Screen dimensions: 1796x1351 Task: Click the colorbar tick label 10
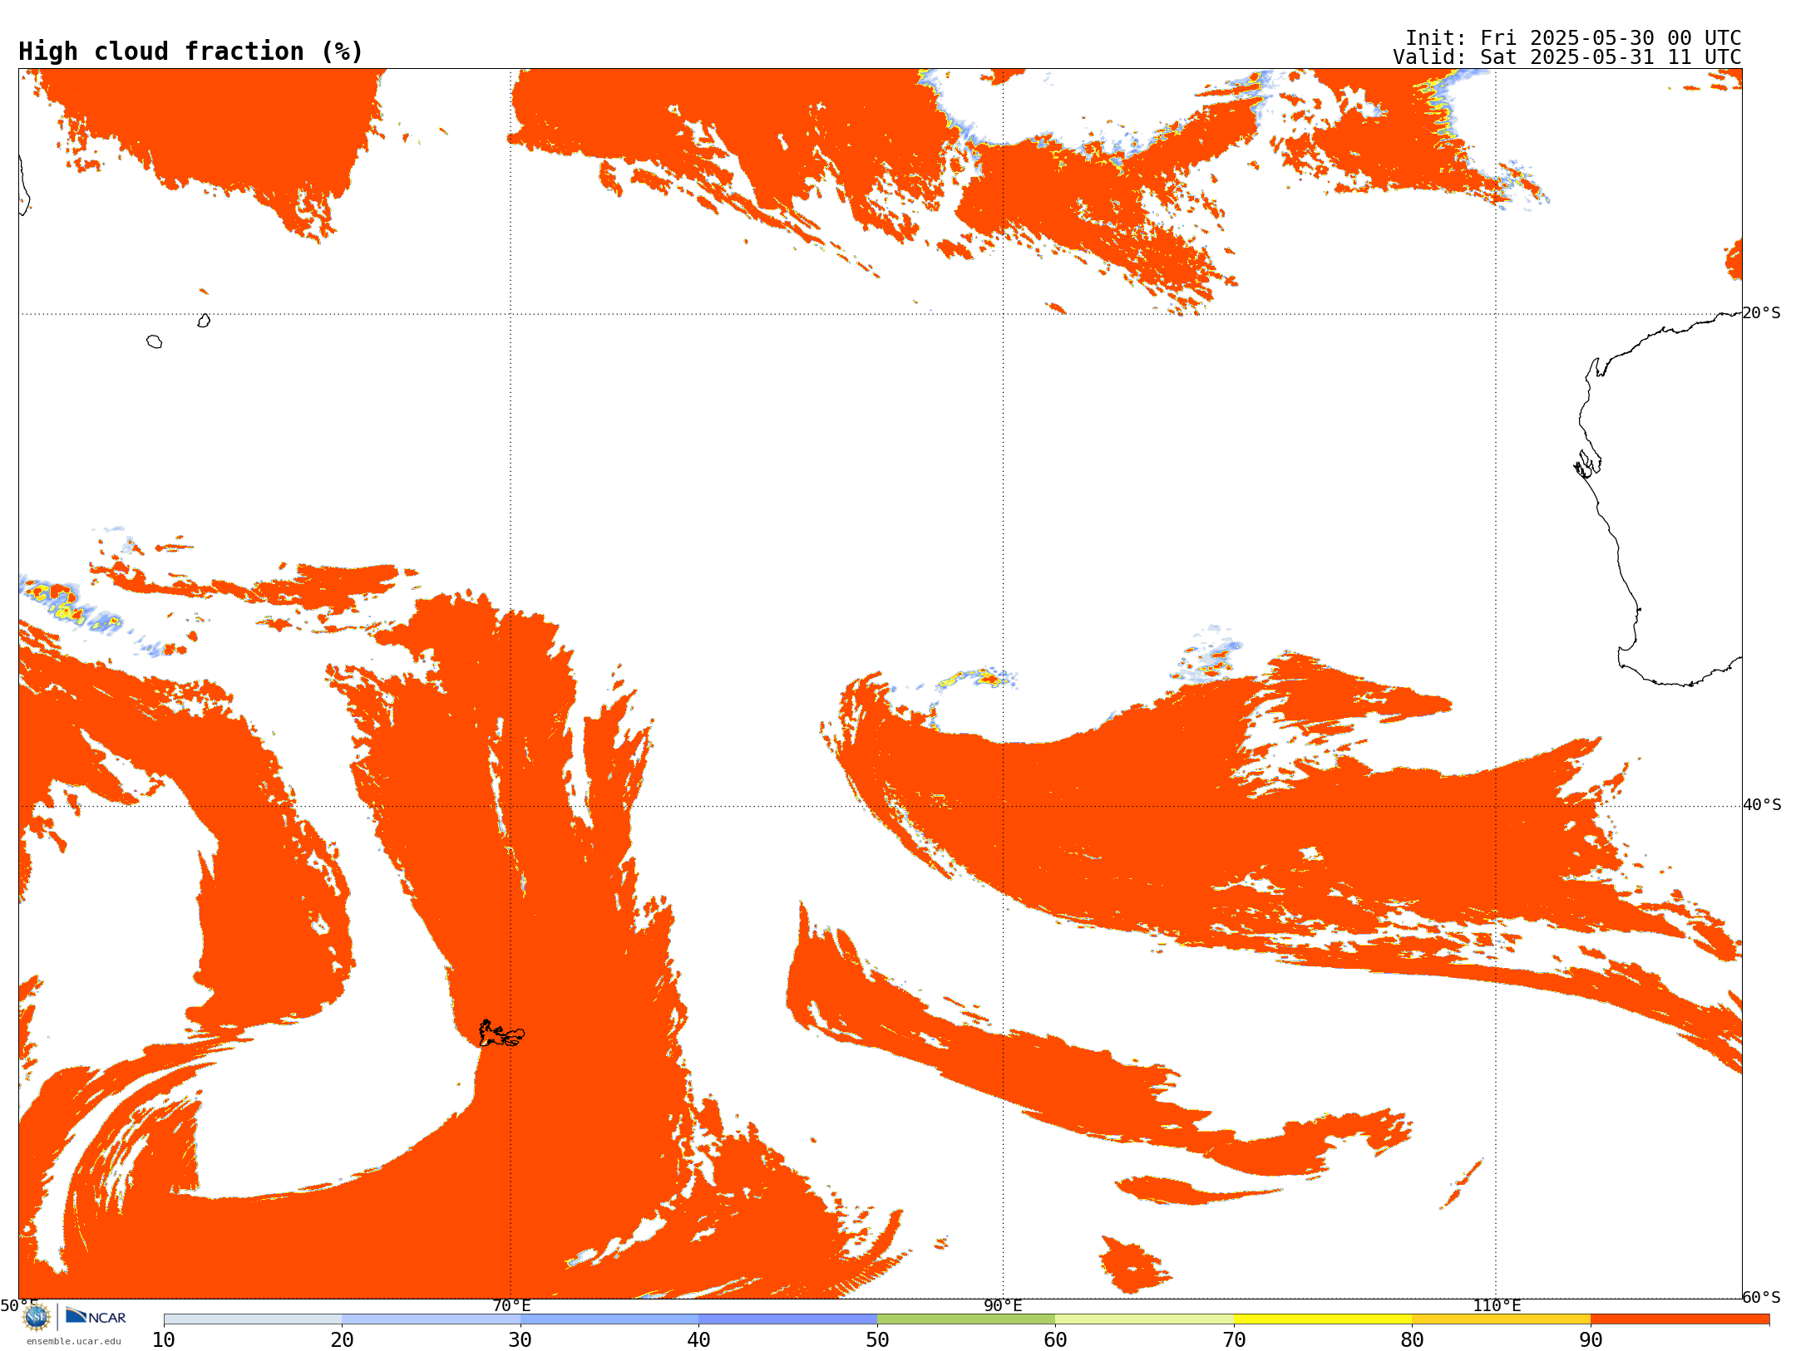coord(164,1339)
